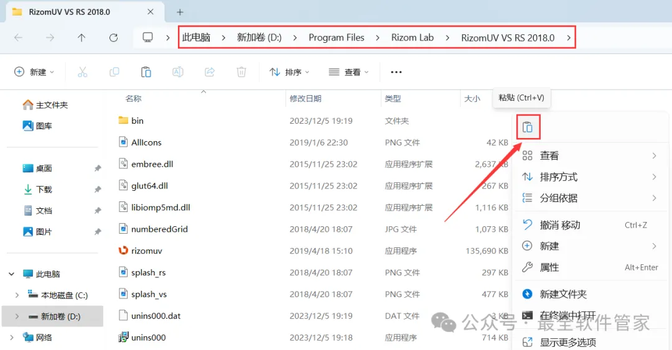Click the Share toolbar icon

[210, 72]
